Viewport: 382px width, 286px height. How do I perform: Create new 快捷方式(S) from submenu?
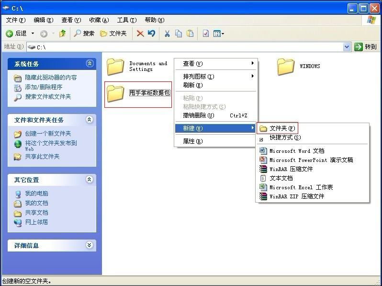[x=313, y=137]
